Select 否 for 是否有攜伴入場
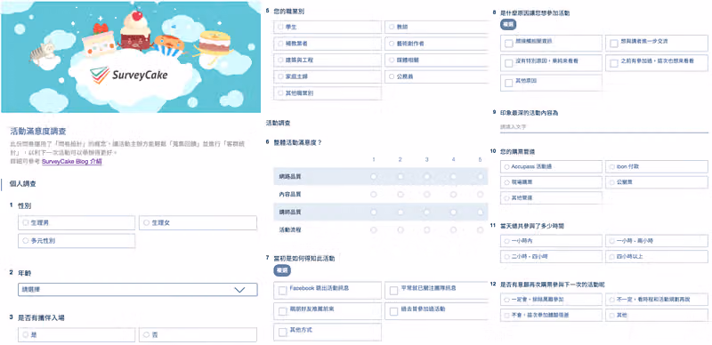This screenshot has height=345, width=712. (198, 335)
